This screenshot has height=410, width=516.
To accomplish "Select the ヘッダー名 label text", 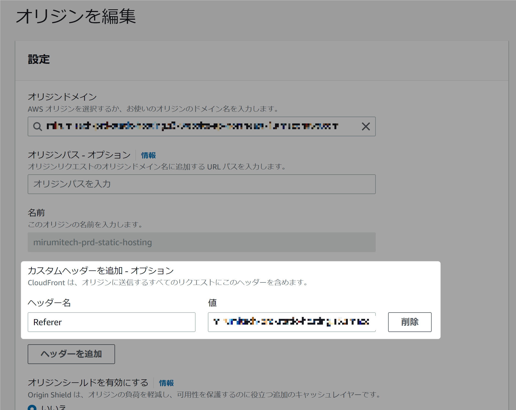I will (x=49, y=303).
